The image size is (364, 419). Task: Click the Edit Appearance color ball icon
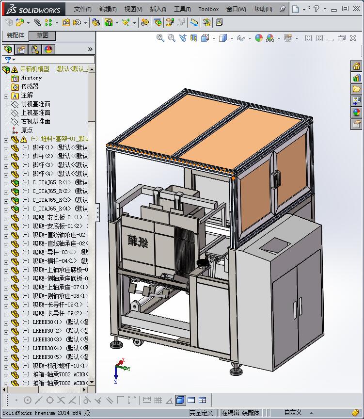pos(258,38)
